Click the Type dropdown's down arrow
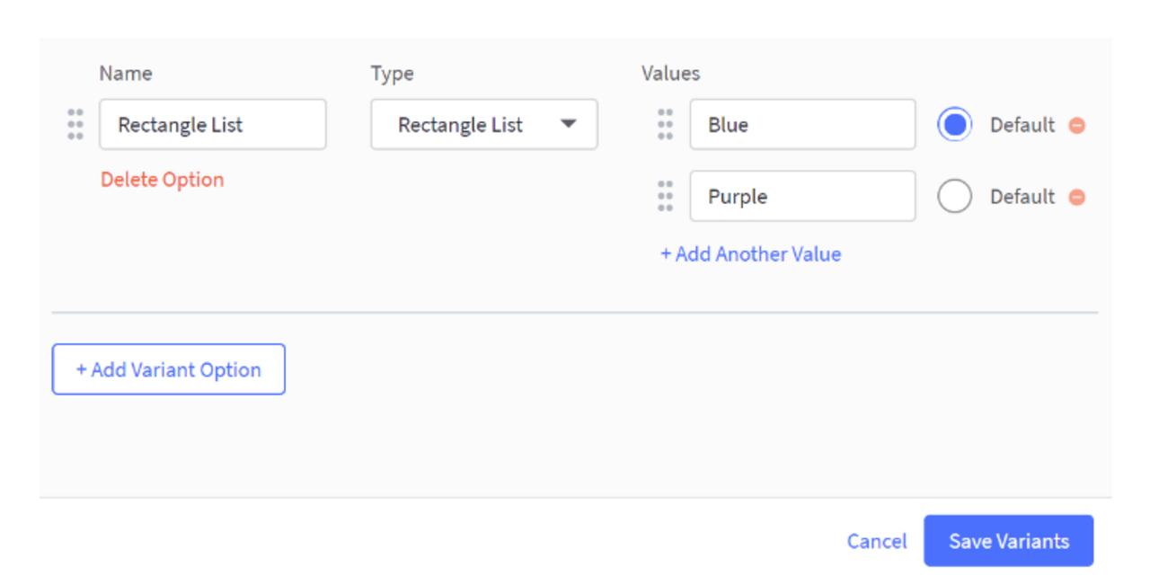This screenshot has width=1150, height=585. [x=568, y=125]
